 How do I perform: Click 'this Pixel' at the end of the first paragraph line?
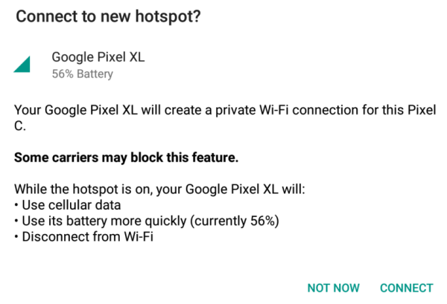(409, 110)
